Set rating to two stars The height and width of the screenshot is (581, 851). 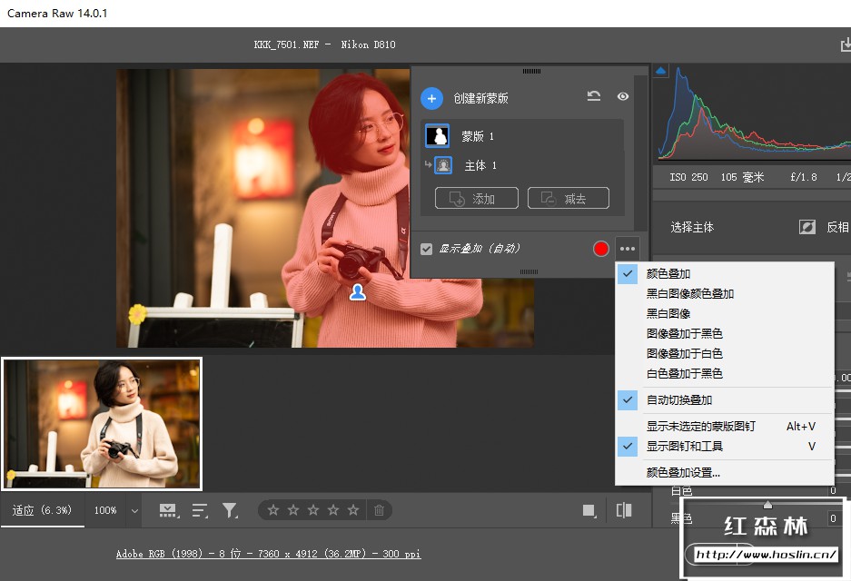(293, 510)
